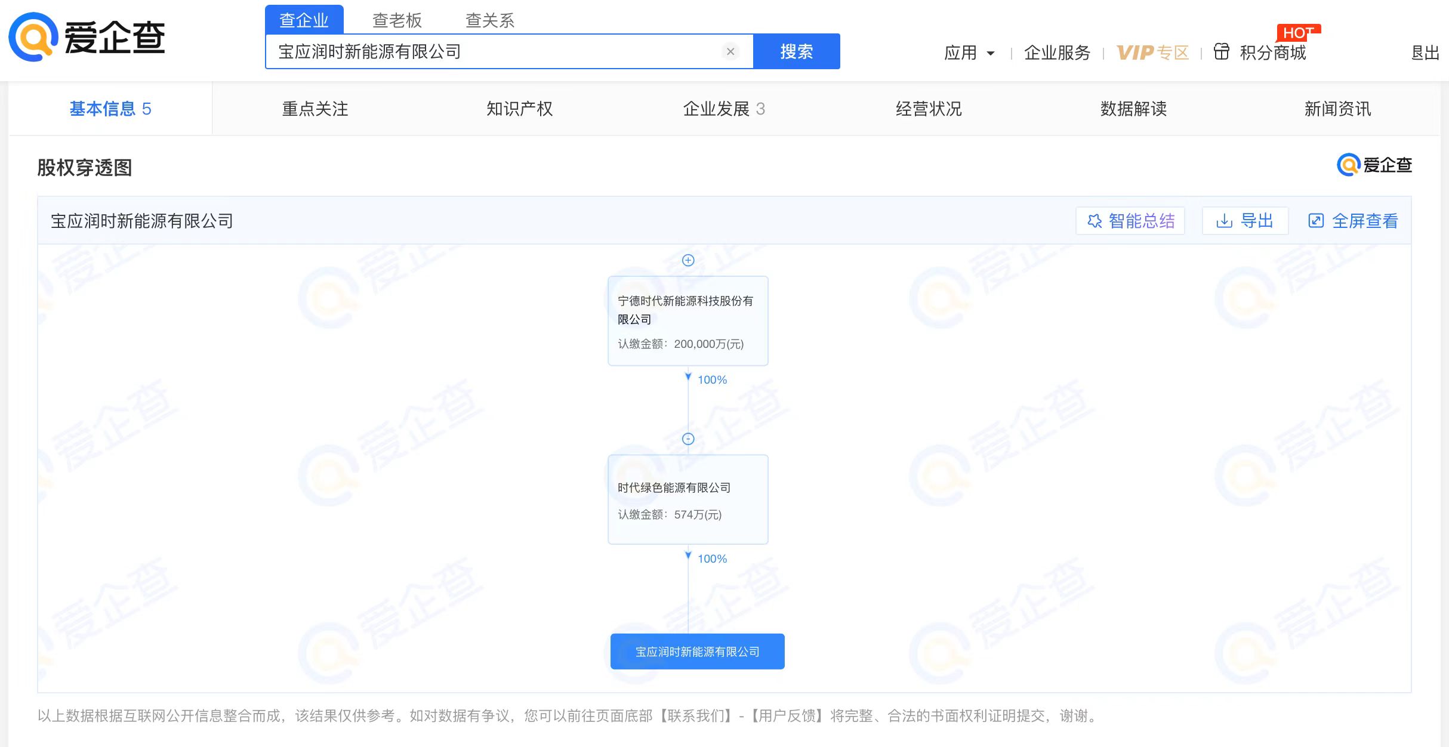1449x747 pixels.
Task: Click the HOT badge above 积分商城
Action: coord(1299,32)
